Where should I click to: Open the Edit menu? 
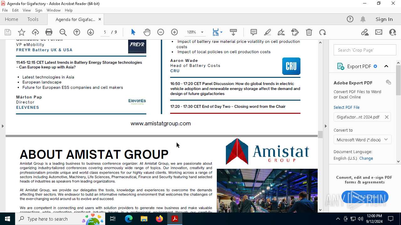[15, 10]
